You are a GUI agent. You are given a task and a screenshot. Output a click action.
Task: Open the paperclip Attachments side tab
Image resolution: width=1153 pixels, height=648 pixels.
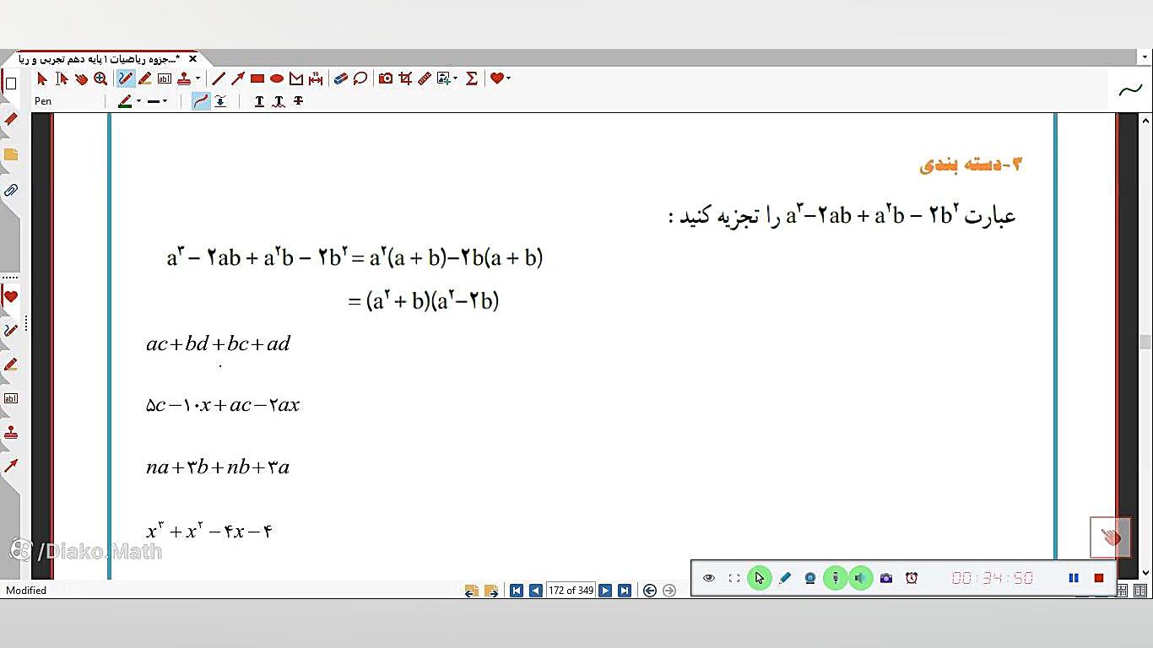point(10,191)
